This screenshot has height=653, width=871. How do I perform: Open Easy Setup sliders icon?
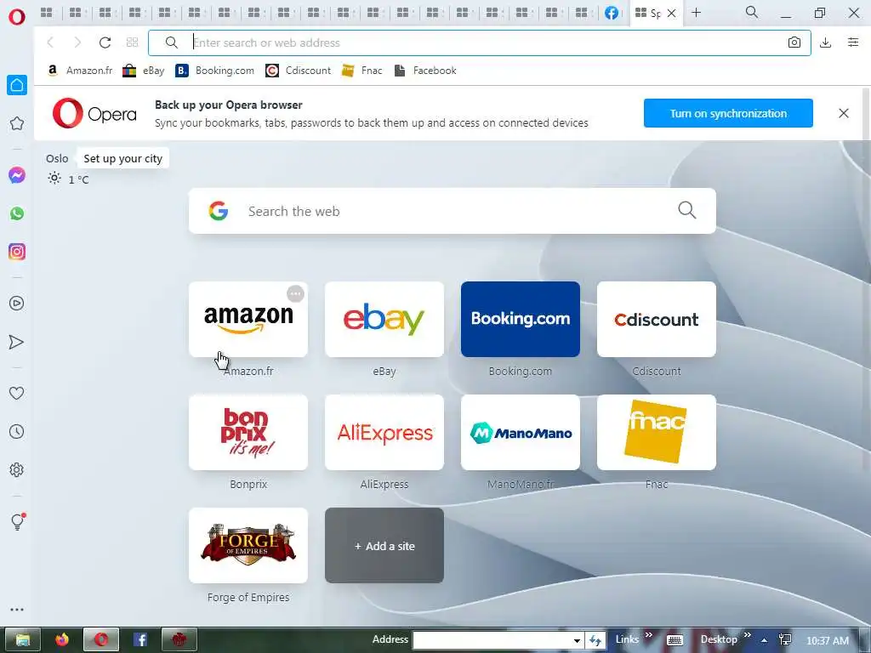click(x=853, y=43)
